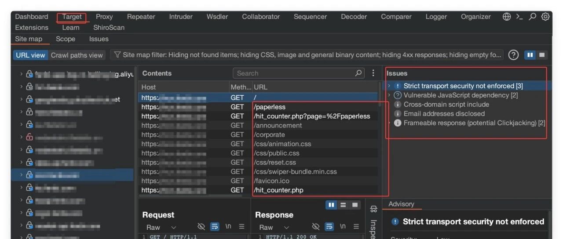Select the URL view button
The image size is (563, 239).
click(30, 55)
